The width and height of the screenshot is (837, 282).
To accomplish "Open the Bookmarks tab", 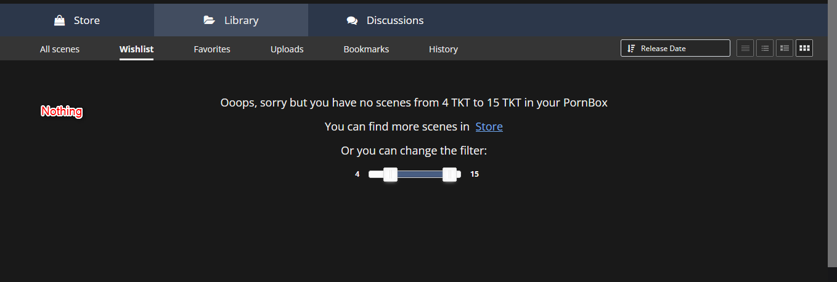I will tap(366, 49).
